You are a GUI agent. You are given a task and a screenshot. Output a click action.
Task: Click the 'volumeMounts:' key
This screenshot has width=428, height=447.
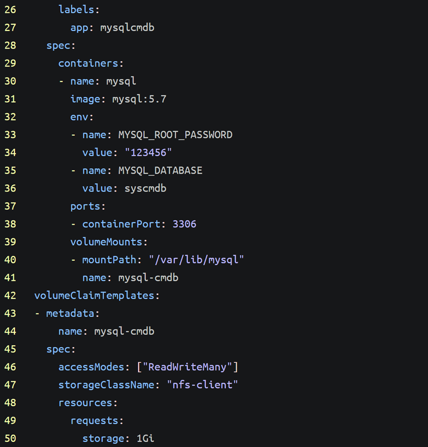point(109,242)
